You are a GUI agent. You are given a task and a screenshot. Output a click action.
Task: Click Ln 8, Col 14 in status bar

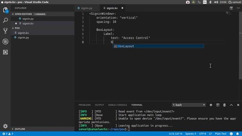pos(175,134)
